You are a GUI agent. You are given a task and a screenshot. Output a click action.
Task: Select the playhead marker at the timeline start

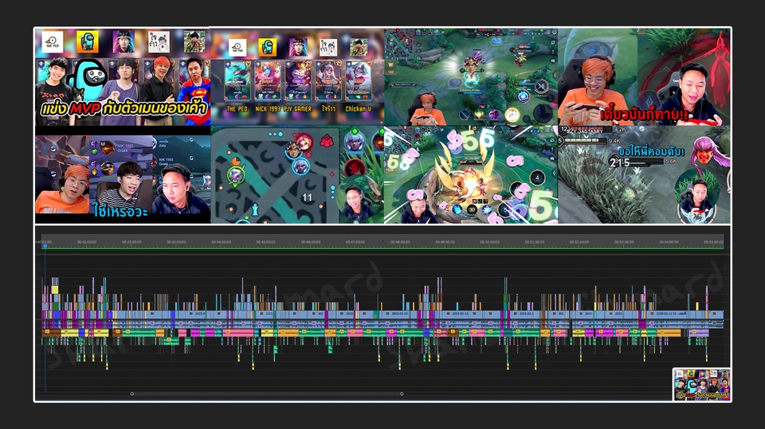[45, 246]
